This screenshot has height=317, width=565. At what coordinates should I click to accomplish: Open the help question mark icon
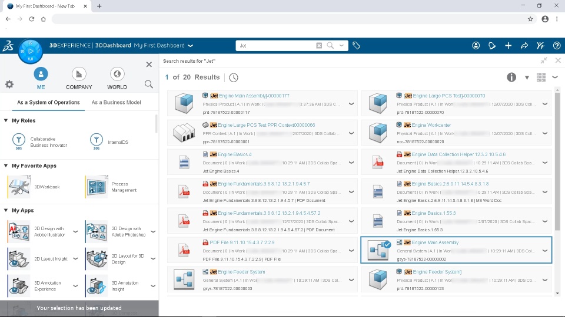[557, 46]
